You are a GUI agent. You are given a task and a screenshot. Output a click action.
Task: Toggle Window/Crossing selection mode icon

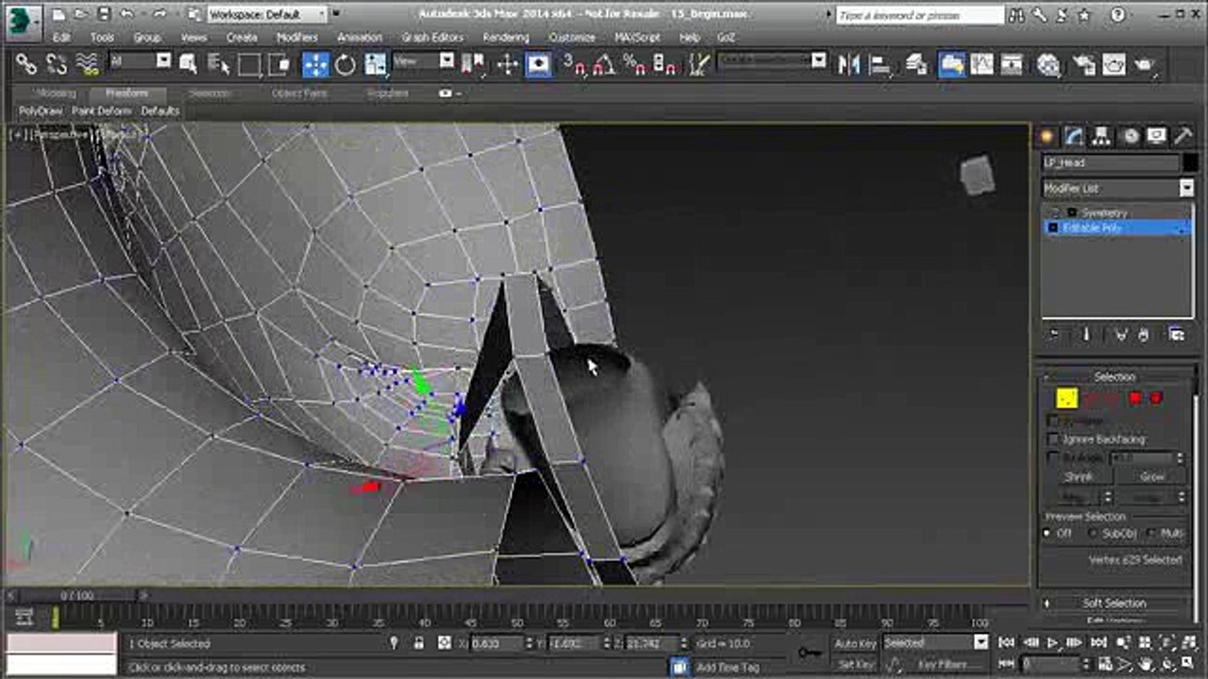coord(280,64)
